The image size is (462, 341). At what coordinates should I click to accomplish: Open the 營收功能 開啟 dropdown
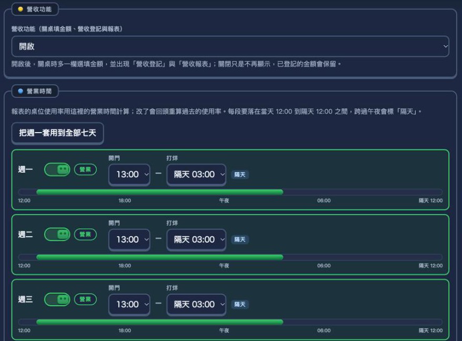tap(230, 46)
